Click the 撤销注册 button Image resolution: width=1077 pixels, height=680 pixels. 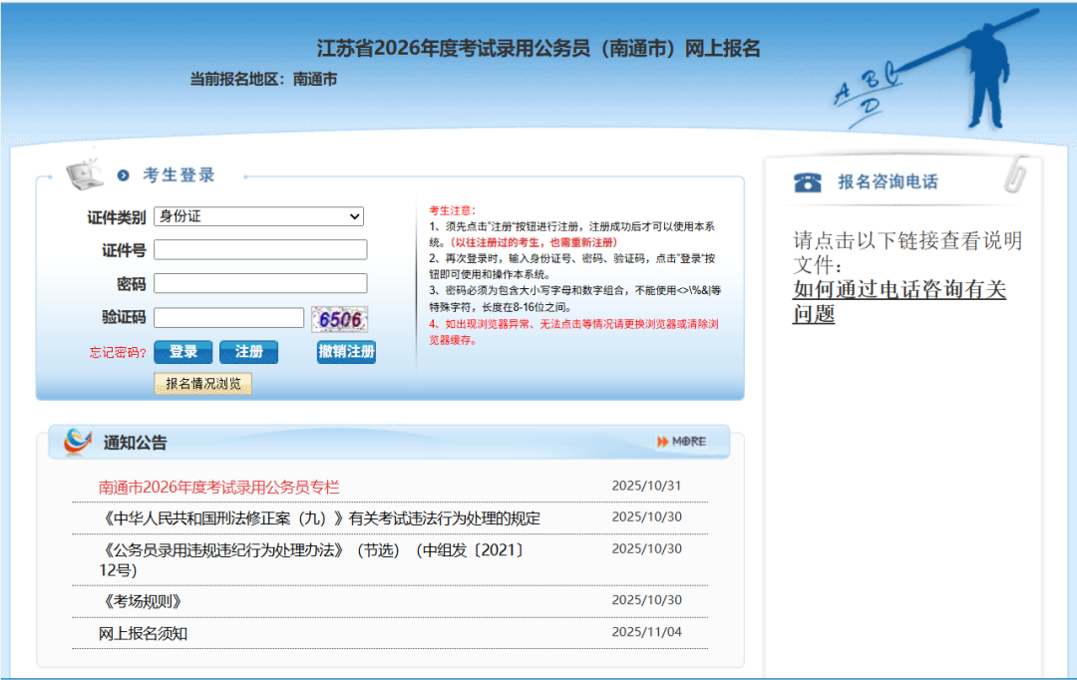click(345, 352)
